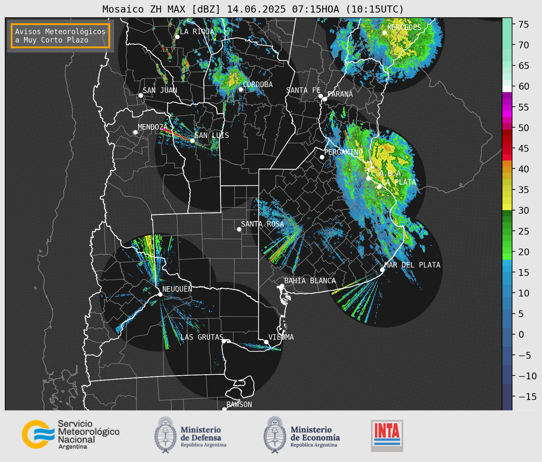
Task: Click the CÓRDOBA city marker dot
Action: 241,89
